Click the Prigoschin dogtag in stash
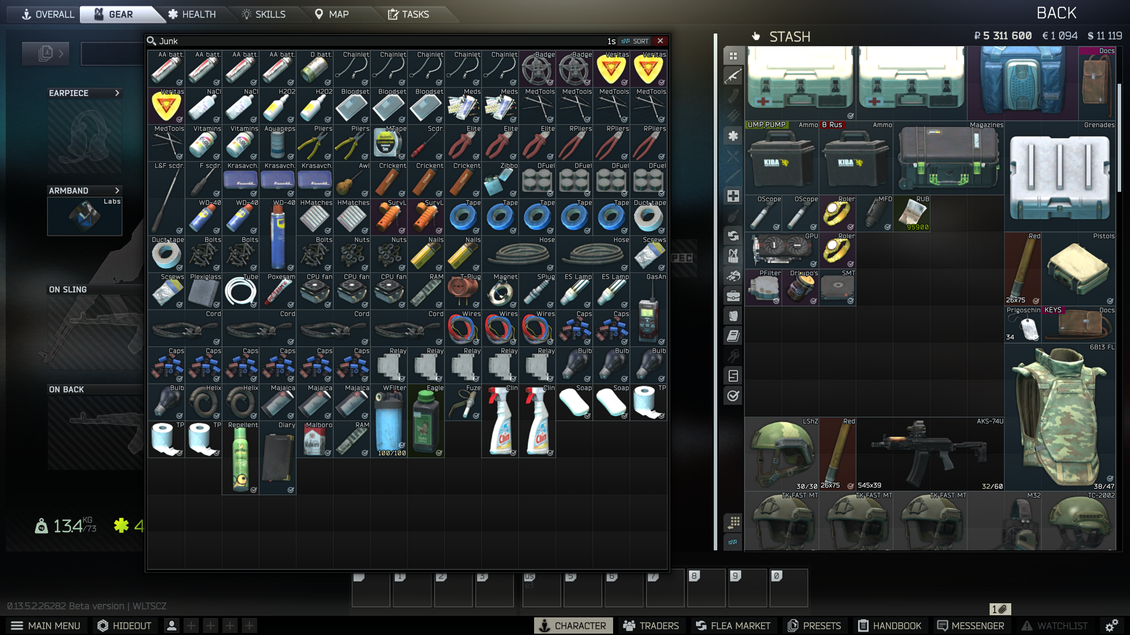1130x635 pixels. coord(1023,324)
